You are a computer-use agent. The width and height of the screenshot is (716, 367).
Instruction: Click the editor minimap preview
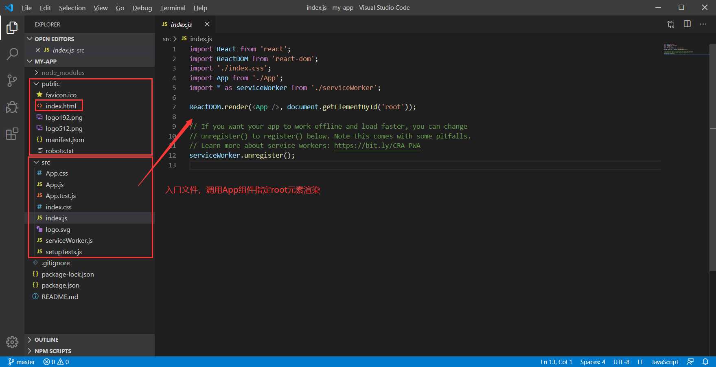point(686,49)
